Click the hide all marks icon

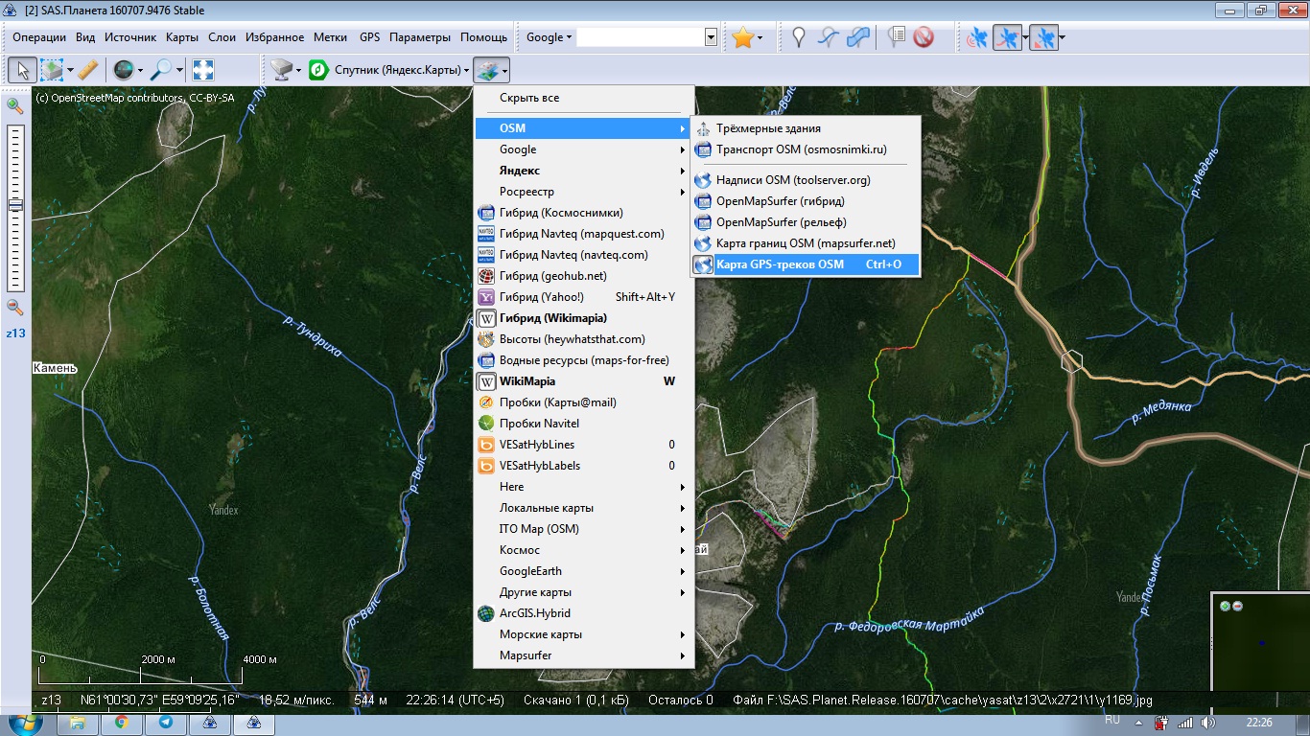(924, 38)
